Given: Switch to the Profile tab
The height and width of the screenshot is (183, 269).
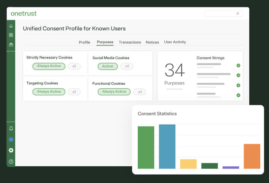Looking at the screenshot, I should pyautogui.click(x=84, y=42).
